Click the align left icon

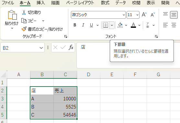tap(165, 25)
